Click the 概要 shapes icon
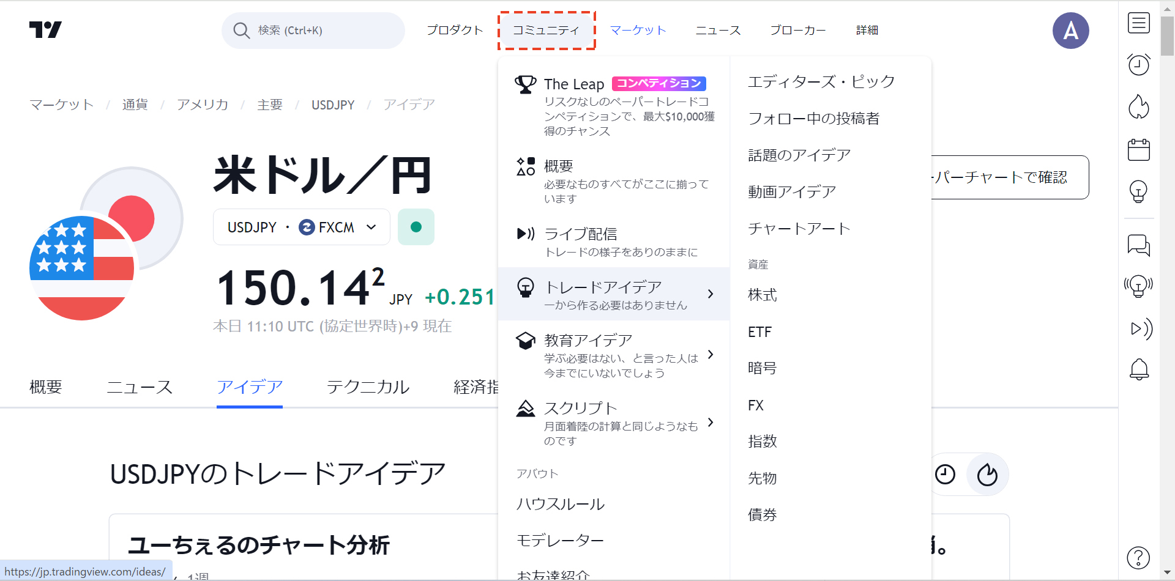Screen dimensions: 1175x581 pyautogui.click(x=526, y=166)
